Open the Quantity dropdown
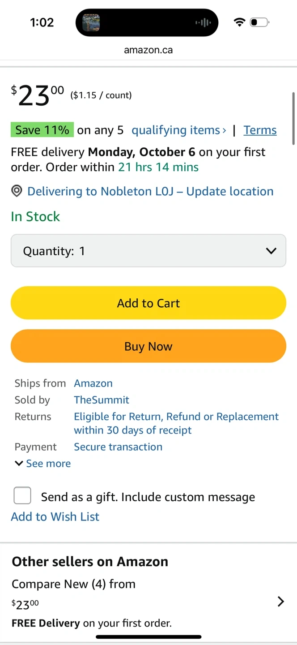 [x=148, y=251]
